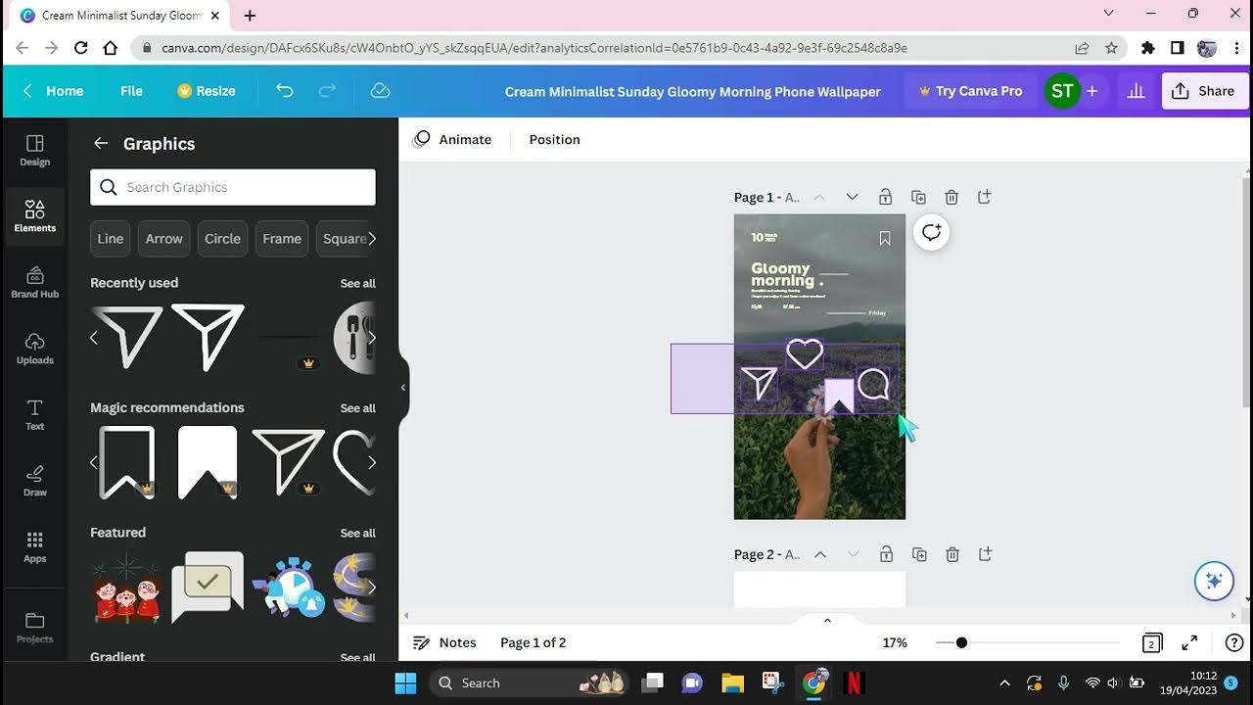Viewport: 1253px width, 705px height.
Task: Open Brand Hub in sidebar
Action: 34,283
